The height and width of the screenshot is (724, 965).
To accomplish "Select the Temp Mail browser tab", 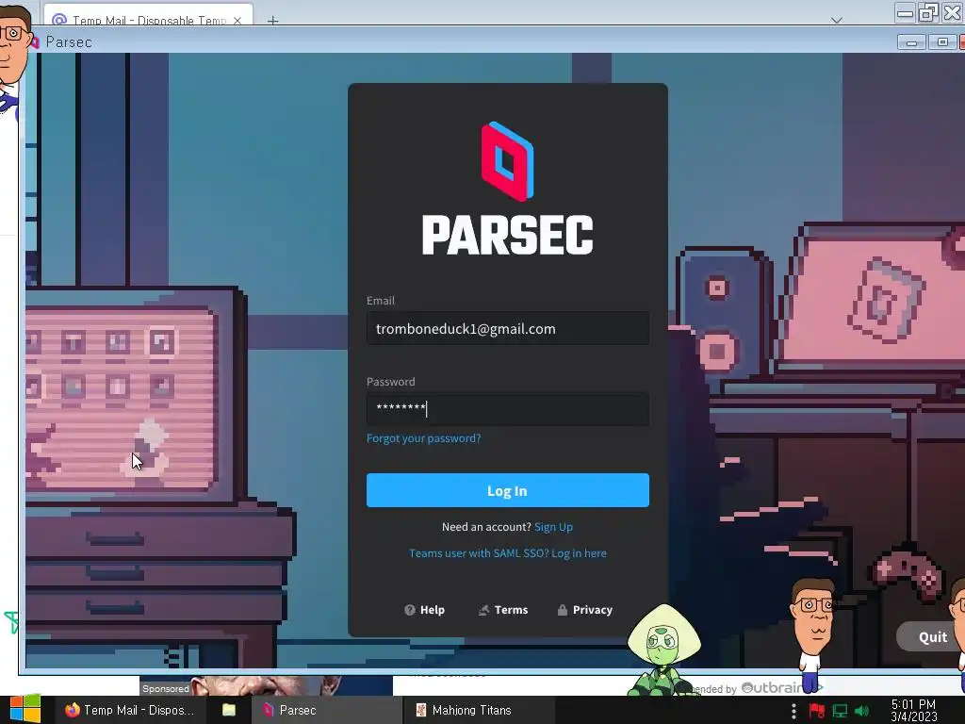I will coord(148,15).
